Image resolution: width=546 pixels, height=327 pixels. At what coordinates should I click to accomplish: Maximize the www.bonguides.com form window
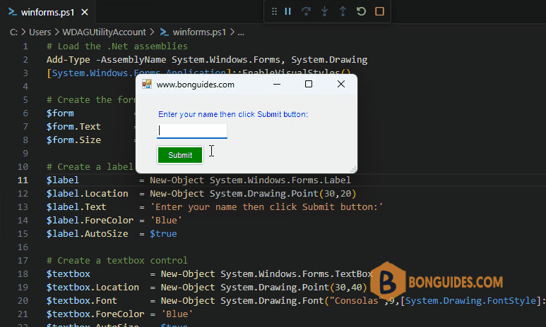[x=309, y=84]
